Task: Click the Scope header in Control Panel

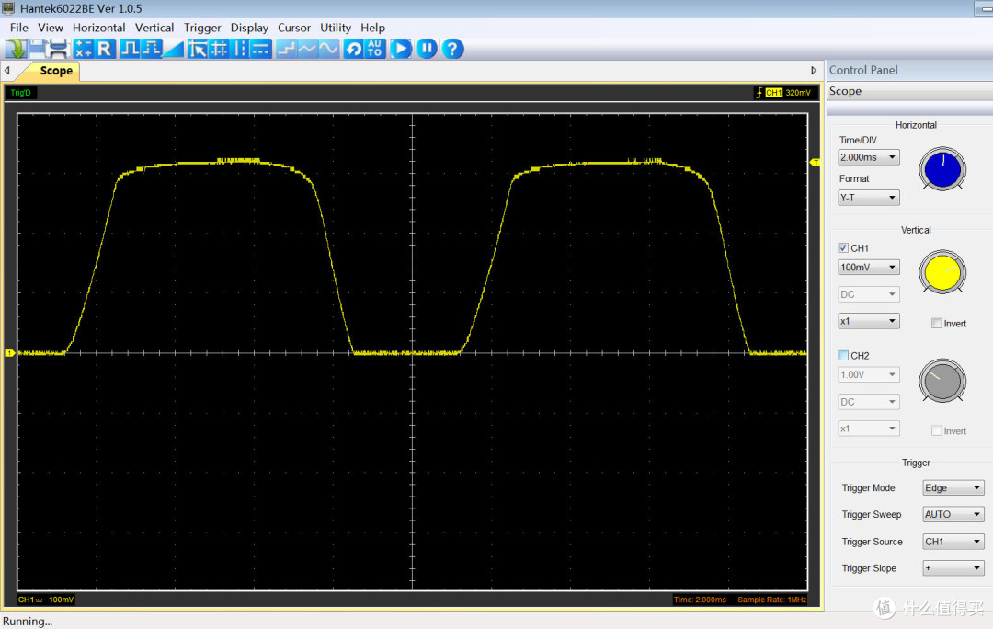Action: [909, 91]
